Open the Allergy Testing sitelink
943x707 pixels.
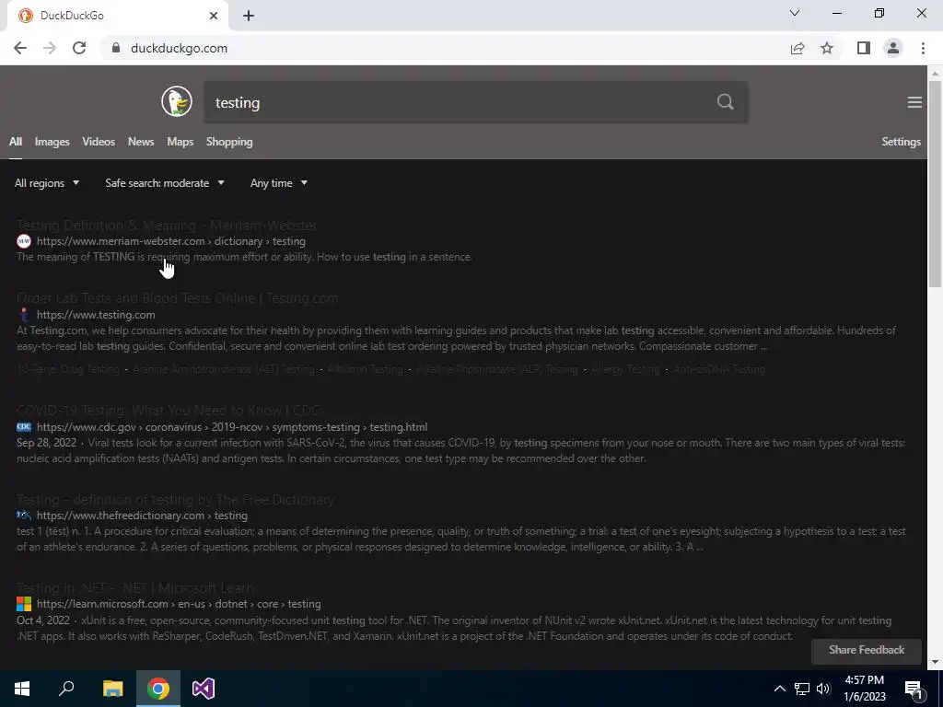pos(625,369)
